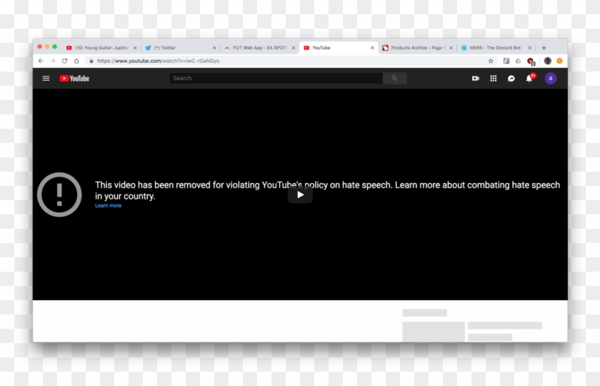Screen dimensions: 600x386
Task: Close the active YouTube tab
Action: tap(372, 48)
